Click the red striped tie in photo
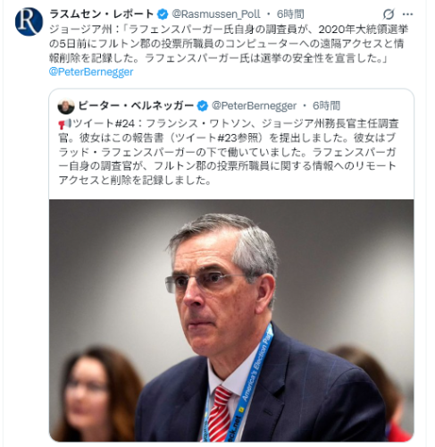Image resolution: width=435 pixels, height=447 pixels. [x=219, y=414]
